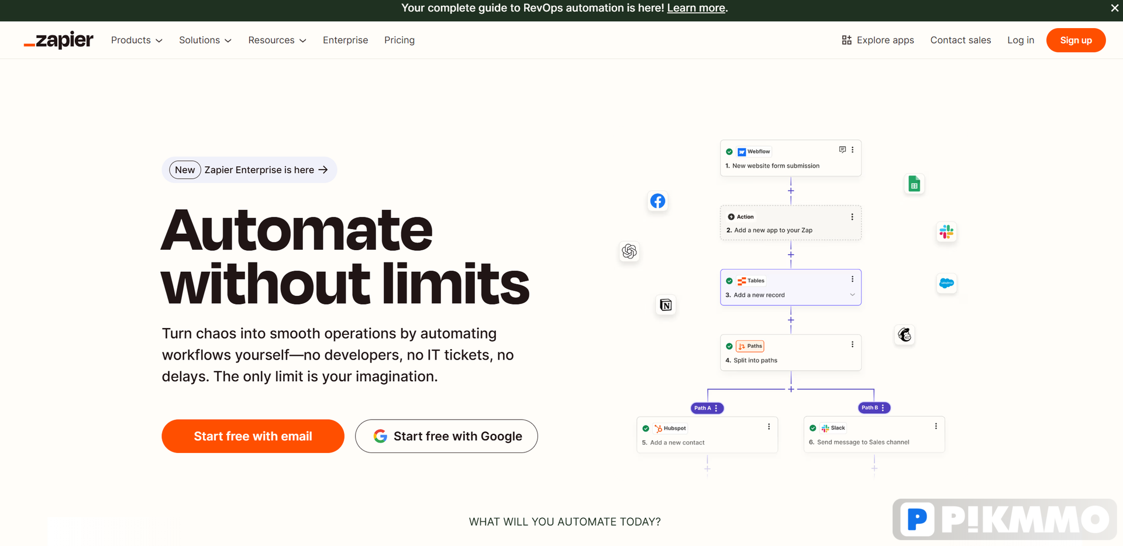Click the plus below the Tables step

click(x=791, y=320)
